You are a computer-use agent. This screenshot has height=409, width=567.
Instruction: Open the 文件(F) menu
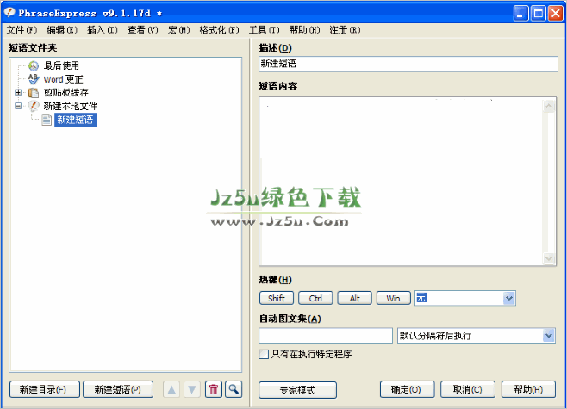pyautogui.click(x=22, y=30)
